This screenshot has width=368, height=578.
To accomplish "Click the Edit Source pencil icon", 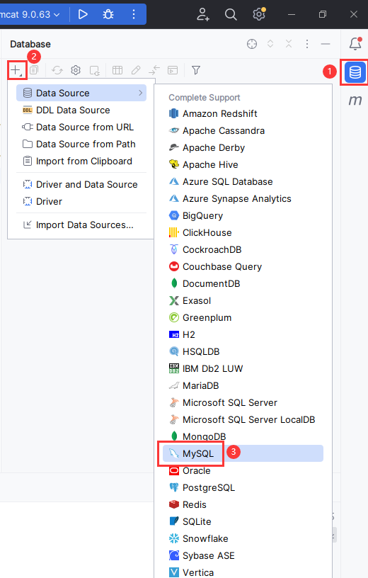I will coord(136,70).
